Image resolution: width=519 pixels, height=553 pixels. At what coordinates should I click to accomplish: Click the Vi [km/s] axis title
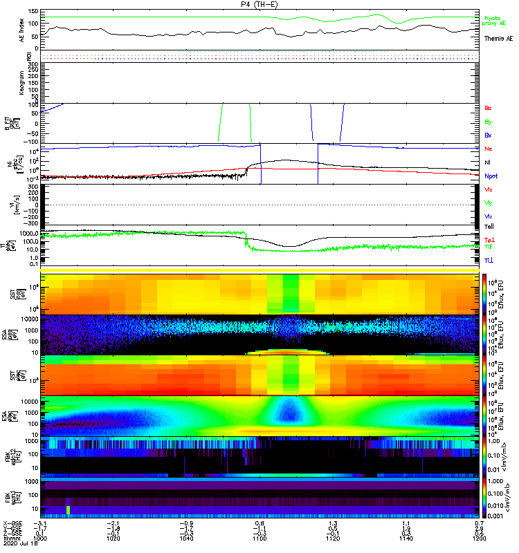click(x=13, y=205)
